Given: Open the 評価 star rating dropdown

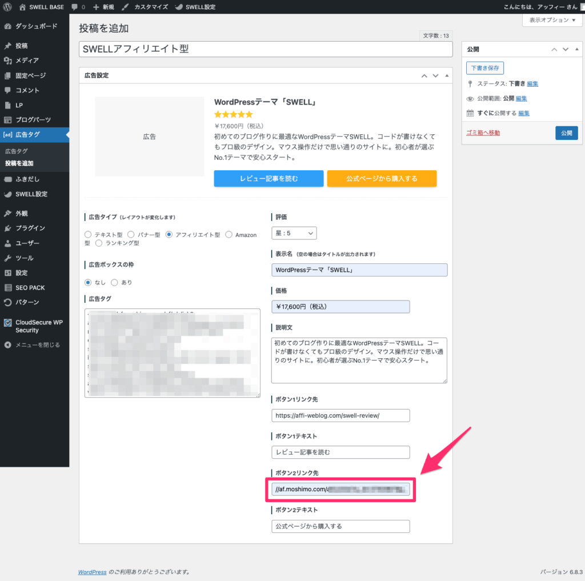Looking at the screenshot, I should 294,233.
